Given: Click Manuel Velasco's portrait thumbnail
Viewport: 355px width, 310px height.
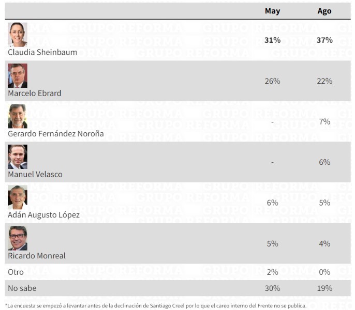Looking at the screenshot, I should point(18,157).
